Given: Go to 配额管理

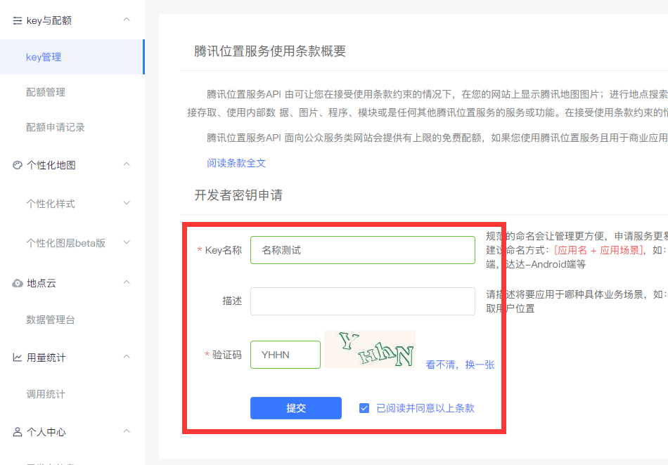Looking at the screenshot, I should click(46, 92).
